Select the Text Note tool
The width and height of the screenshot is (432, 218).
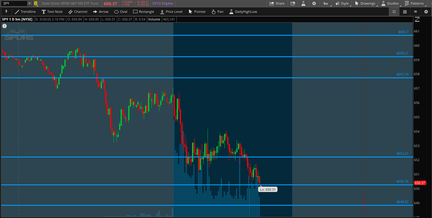[52, 12]
